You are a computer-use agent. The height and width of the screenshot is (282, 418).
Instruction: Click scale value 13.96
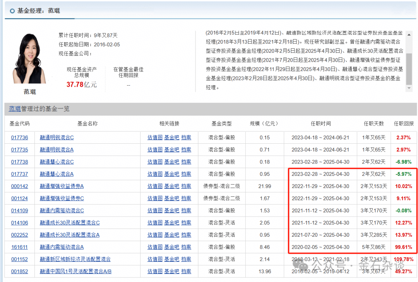[x=265, y=272]
